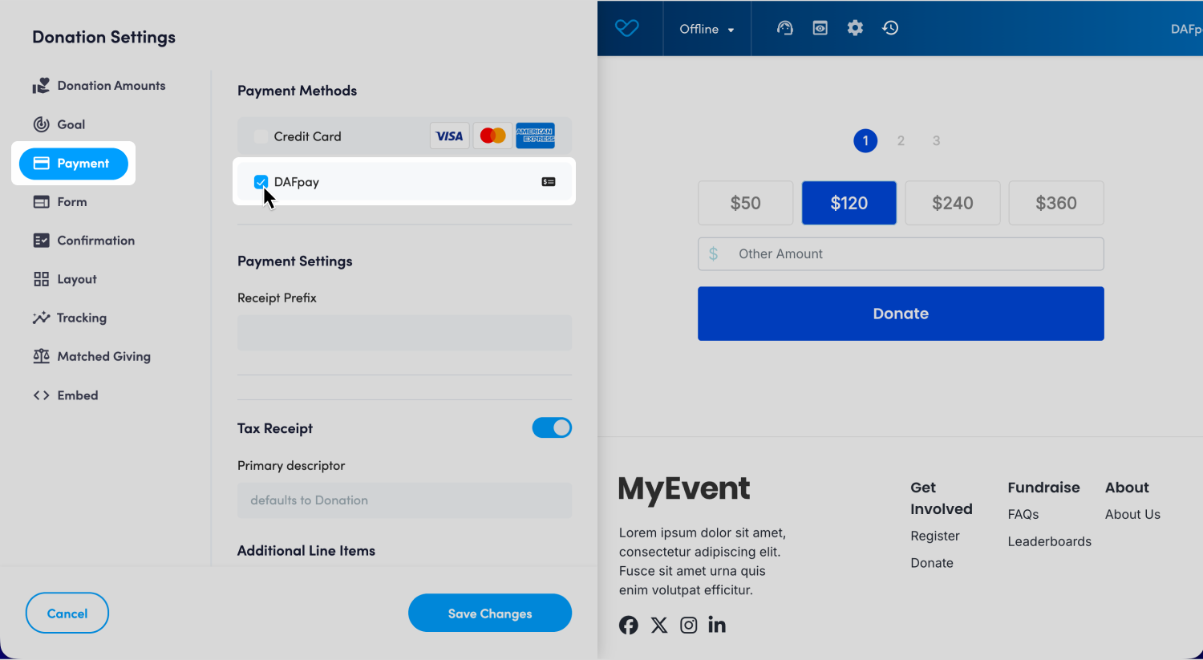1203x660 pixels.
Task: Select the $240 donation amount
Action: [952, 203]
